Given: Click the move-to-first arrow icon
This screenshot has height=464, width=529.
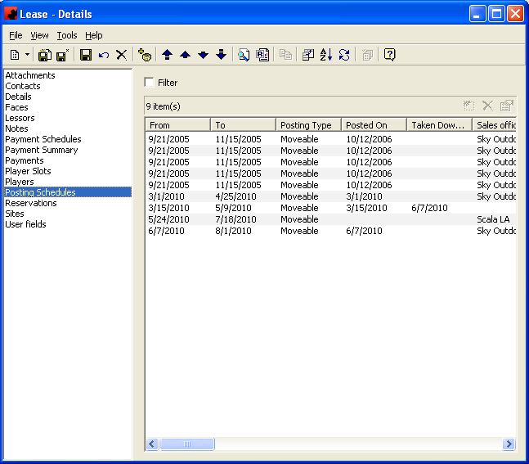Looking at the screenshot, I should coord(167,55).
